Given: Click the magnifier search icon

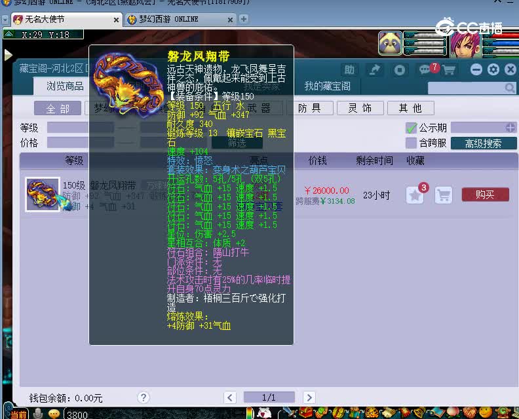Looking at the screenshot, I should (509, 88).
